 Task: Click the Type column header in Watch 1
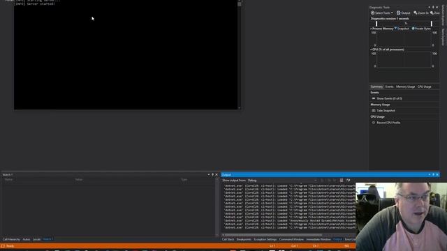click(184, 180)
